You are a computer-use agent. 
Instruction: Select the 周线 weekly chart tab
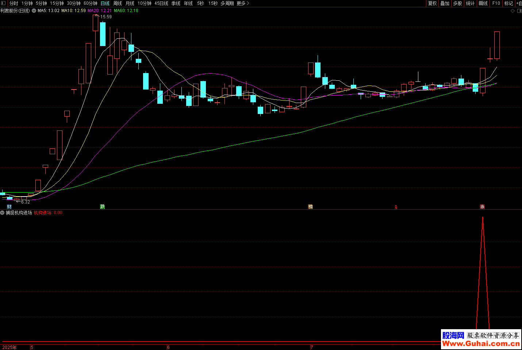pyautogui.click(x=118, y=3)
